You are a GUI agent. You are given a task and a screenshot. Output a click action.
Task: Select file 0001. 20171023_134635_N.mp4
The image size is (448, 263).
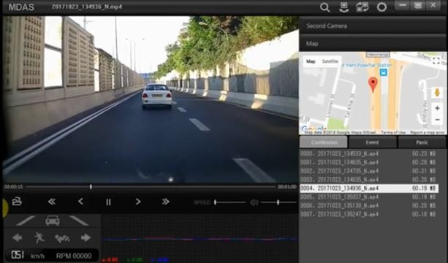pos(369,162)
